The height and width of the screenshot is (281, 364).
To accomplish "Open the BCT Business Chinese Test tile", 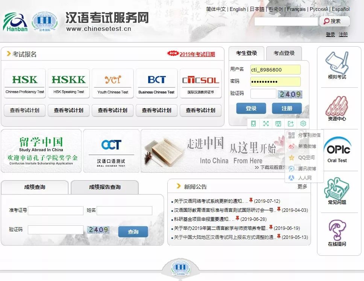I will point(156,84).
